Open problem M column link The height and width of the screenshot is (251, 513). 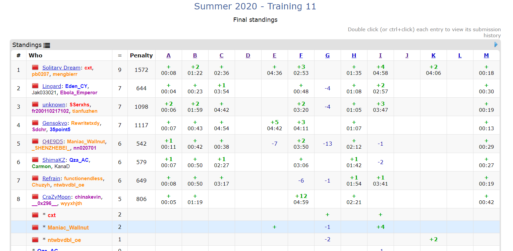coord(486,56)
